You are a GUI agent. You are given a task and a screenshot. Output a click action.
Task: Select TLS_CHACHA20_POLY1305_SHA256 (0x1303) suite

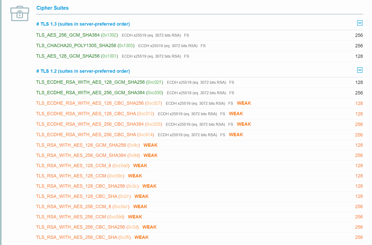(x=85, y=46)
